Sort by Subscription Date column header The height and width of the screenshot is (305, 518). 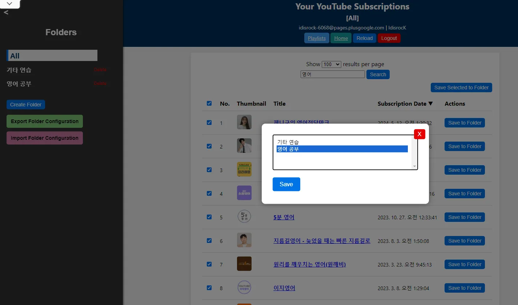(x=405, y=104)
